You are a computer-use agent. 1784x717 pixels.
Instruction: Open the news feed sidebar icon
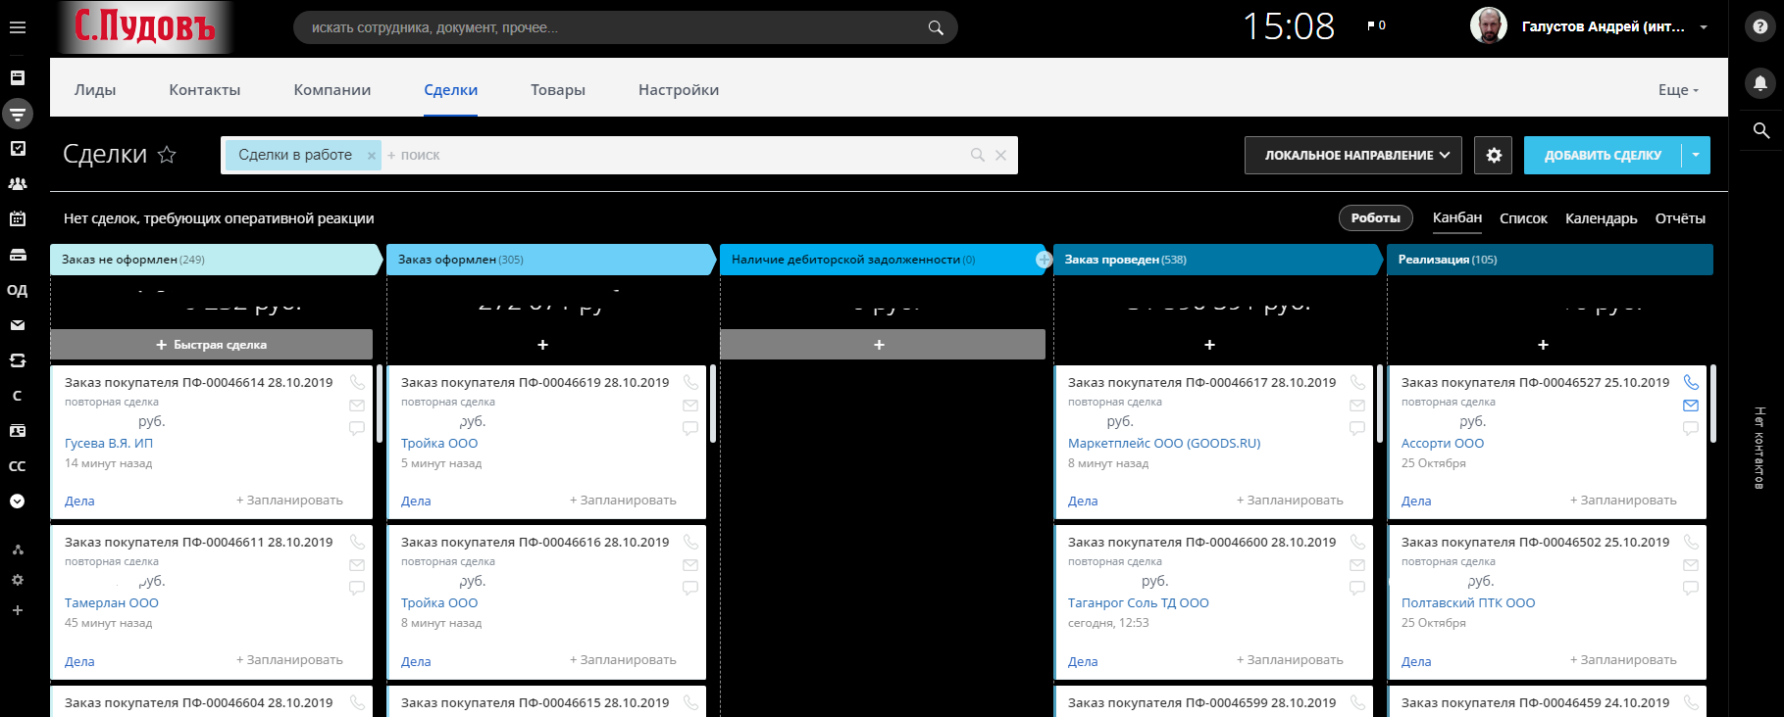click(x=18, y=77)
